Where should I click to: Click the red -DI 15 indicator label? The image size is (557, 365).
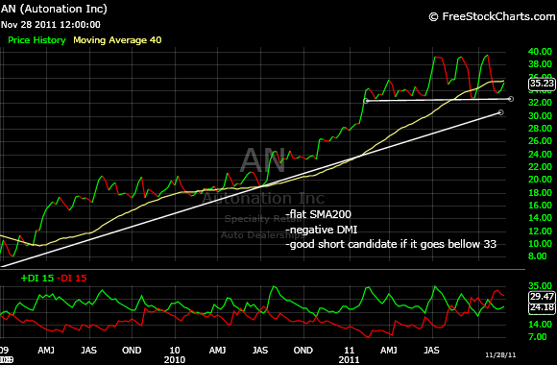coord(72,279)
